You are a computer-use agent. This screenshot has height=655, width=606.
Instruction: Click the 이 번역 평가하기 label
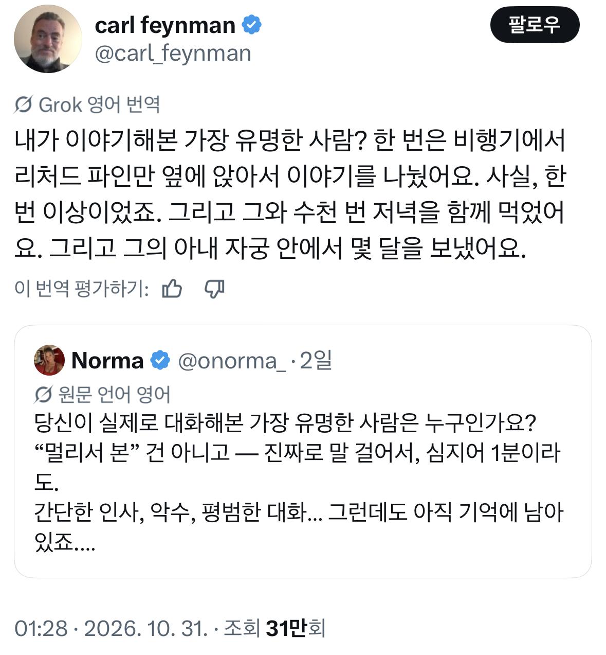pyautogui.click(x=82, y=289)
